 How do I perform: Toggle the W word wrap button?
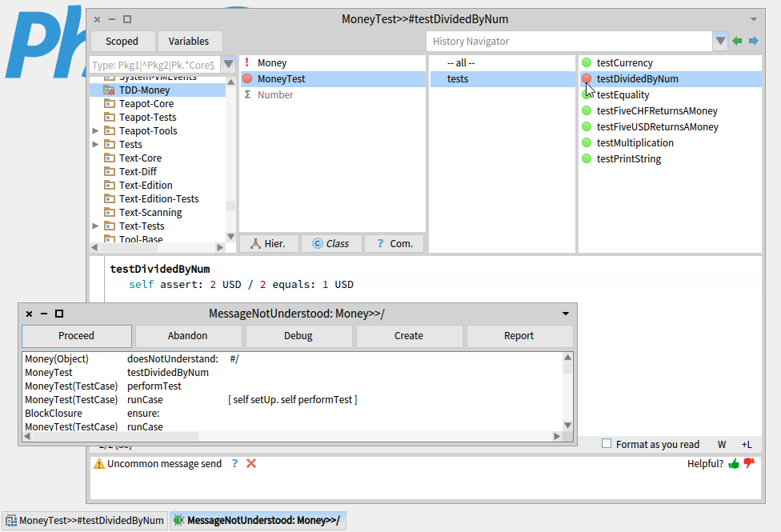coord(722,444)
